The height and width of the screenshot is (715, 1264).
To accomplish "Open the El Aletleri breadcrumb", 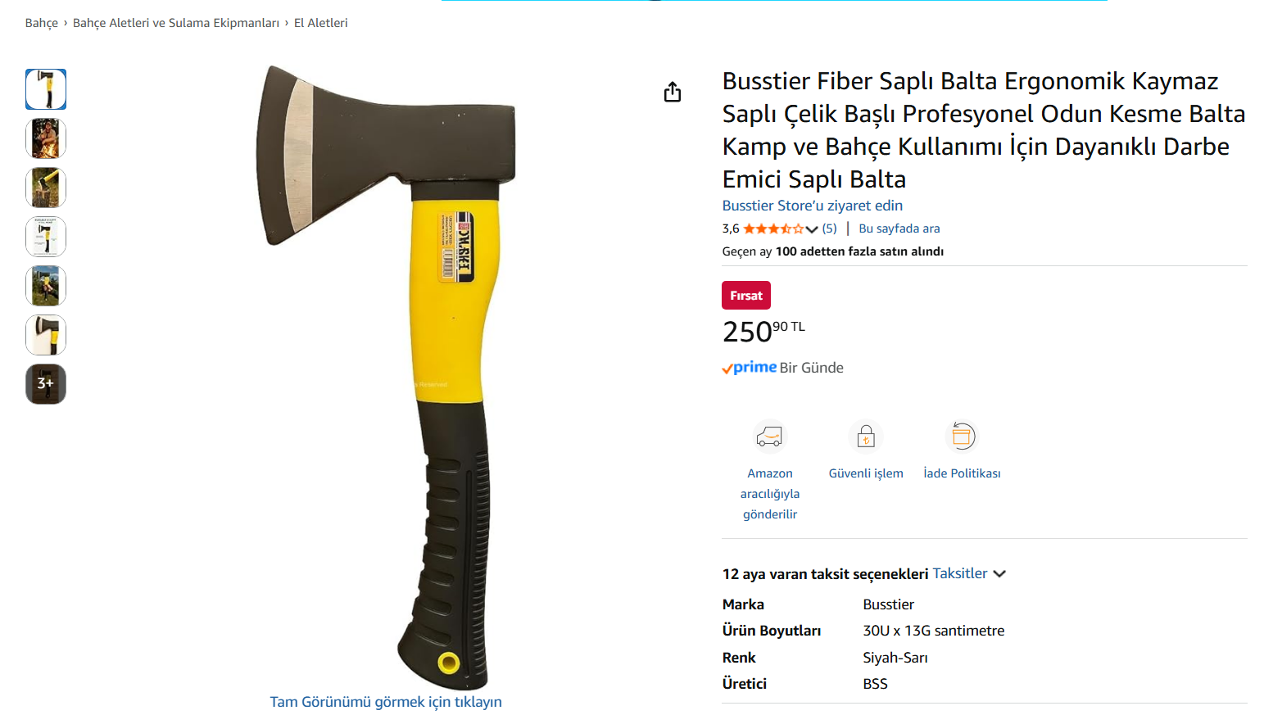I will [321, 23].
